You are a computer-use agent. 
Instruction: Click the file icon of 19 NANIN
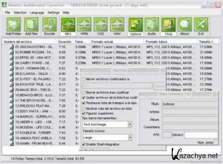tap(11, 143)
